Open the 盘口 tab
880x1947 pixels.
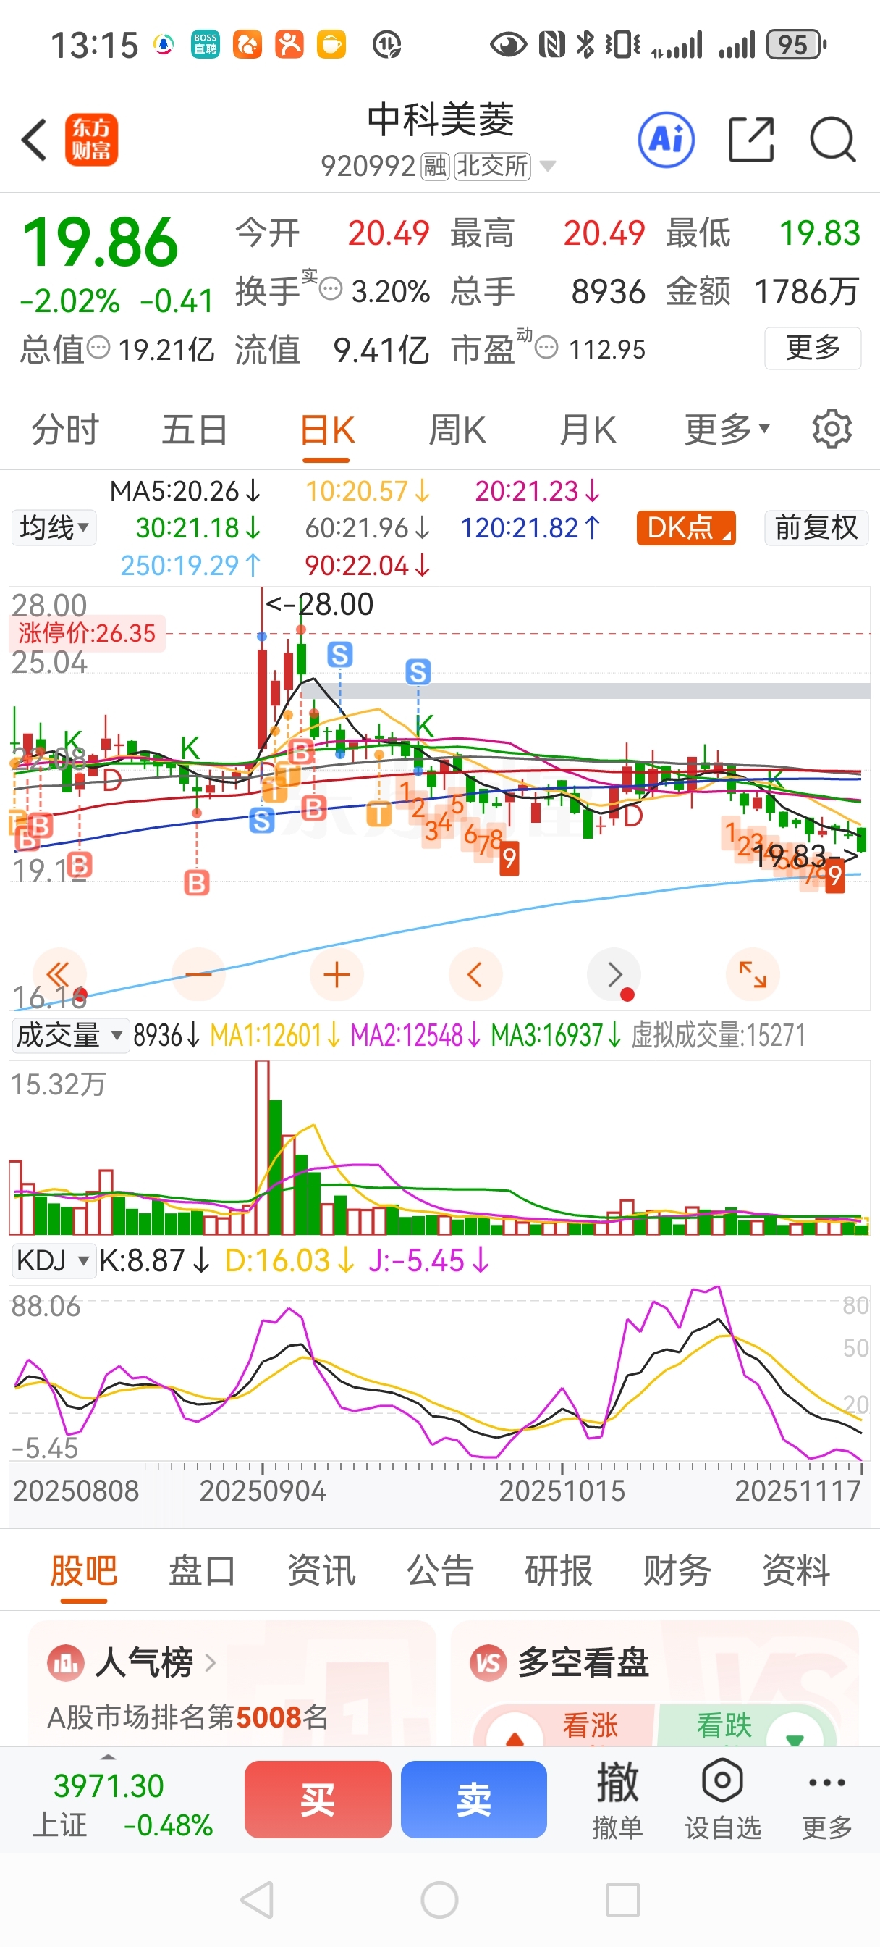[202, 1570]
